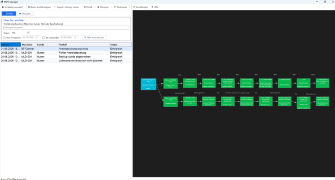Sort the table by the Maschine column
The width and height of the screenshot is (335, 180).
point(28,44)
